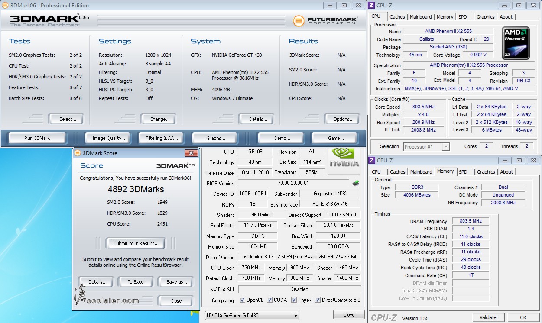
Task: Open the NVIDIA GeForce GT 430 dropdown
Action: pos(252,316)
